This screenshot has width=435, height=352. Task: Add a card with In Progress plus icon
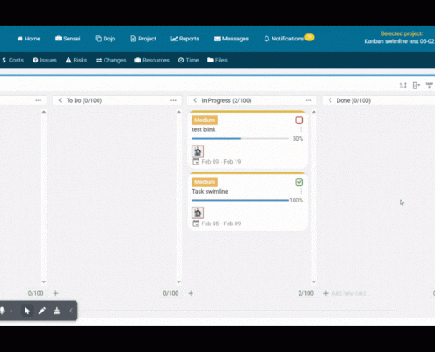click(x=191, y=293)
